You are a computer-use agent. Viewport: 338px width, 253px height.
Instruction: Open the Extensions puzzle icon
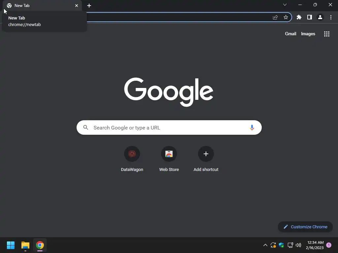[299, 17]
